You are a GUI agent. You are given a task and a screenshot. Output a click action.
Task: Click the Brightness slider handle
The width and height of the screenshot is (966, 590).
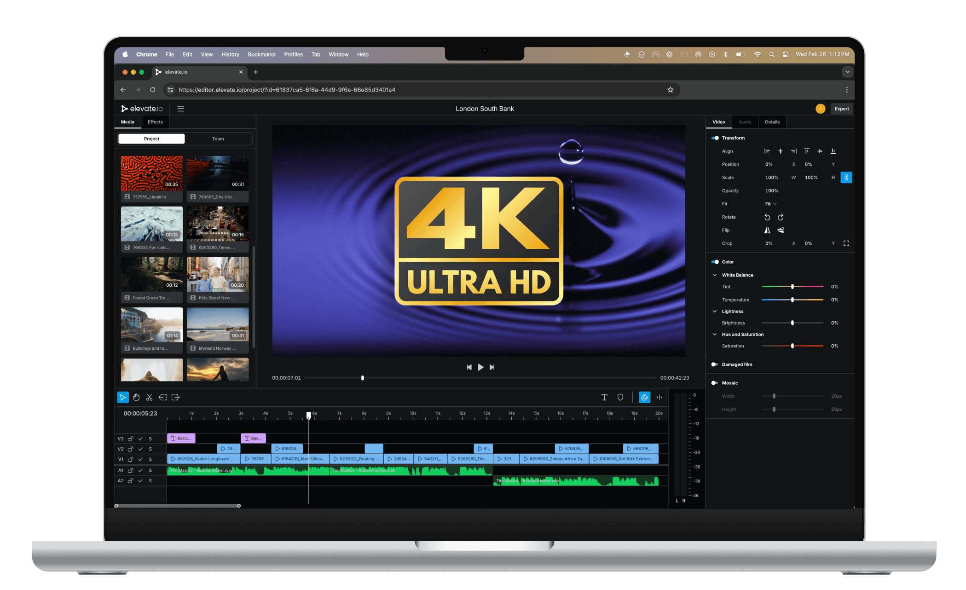(792, 323)
